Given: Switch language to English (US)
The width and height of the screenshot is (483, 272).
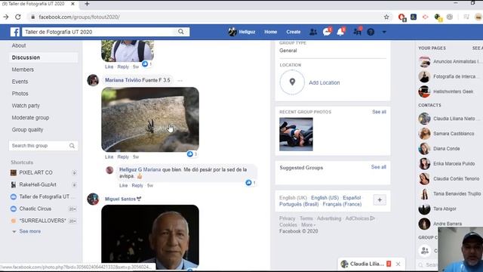Looking at the screenshot, I should [325, 198].
